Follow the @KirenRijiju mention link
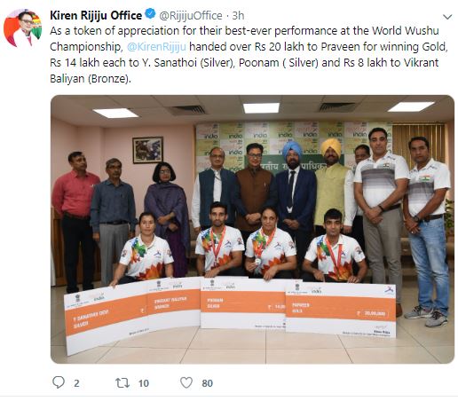458x401 pixels. click(x=156, y=47)
